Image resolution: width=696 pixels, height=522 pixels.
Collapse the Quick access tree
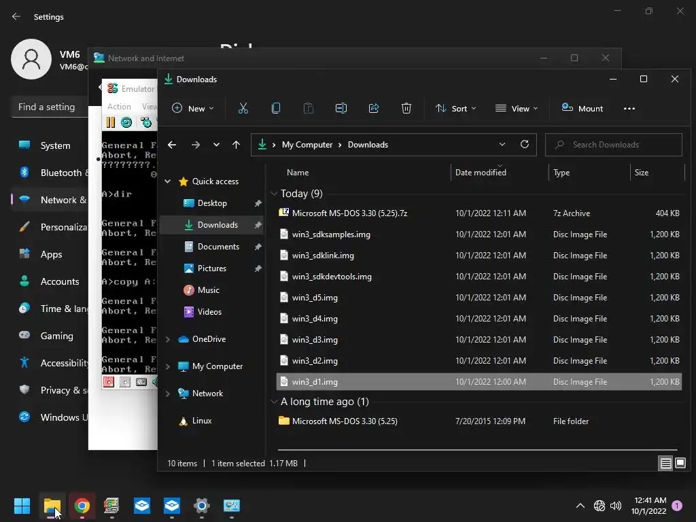coord(168,181)
